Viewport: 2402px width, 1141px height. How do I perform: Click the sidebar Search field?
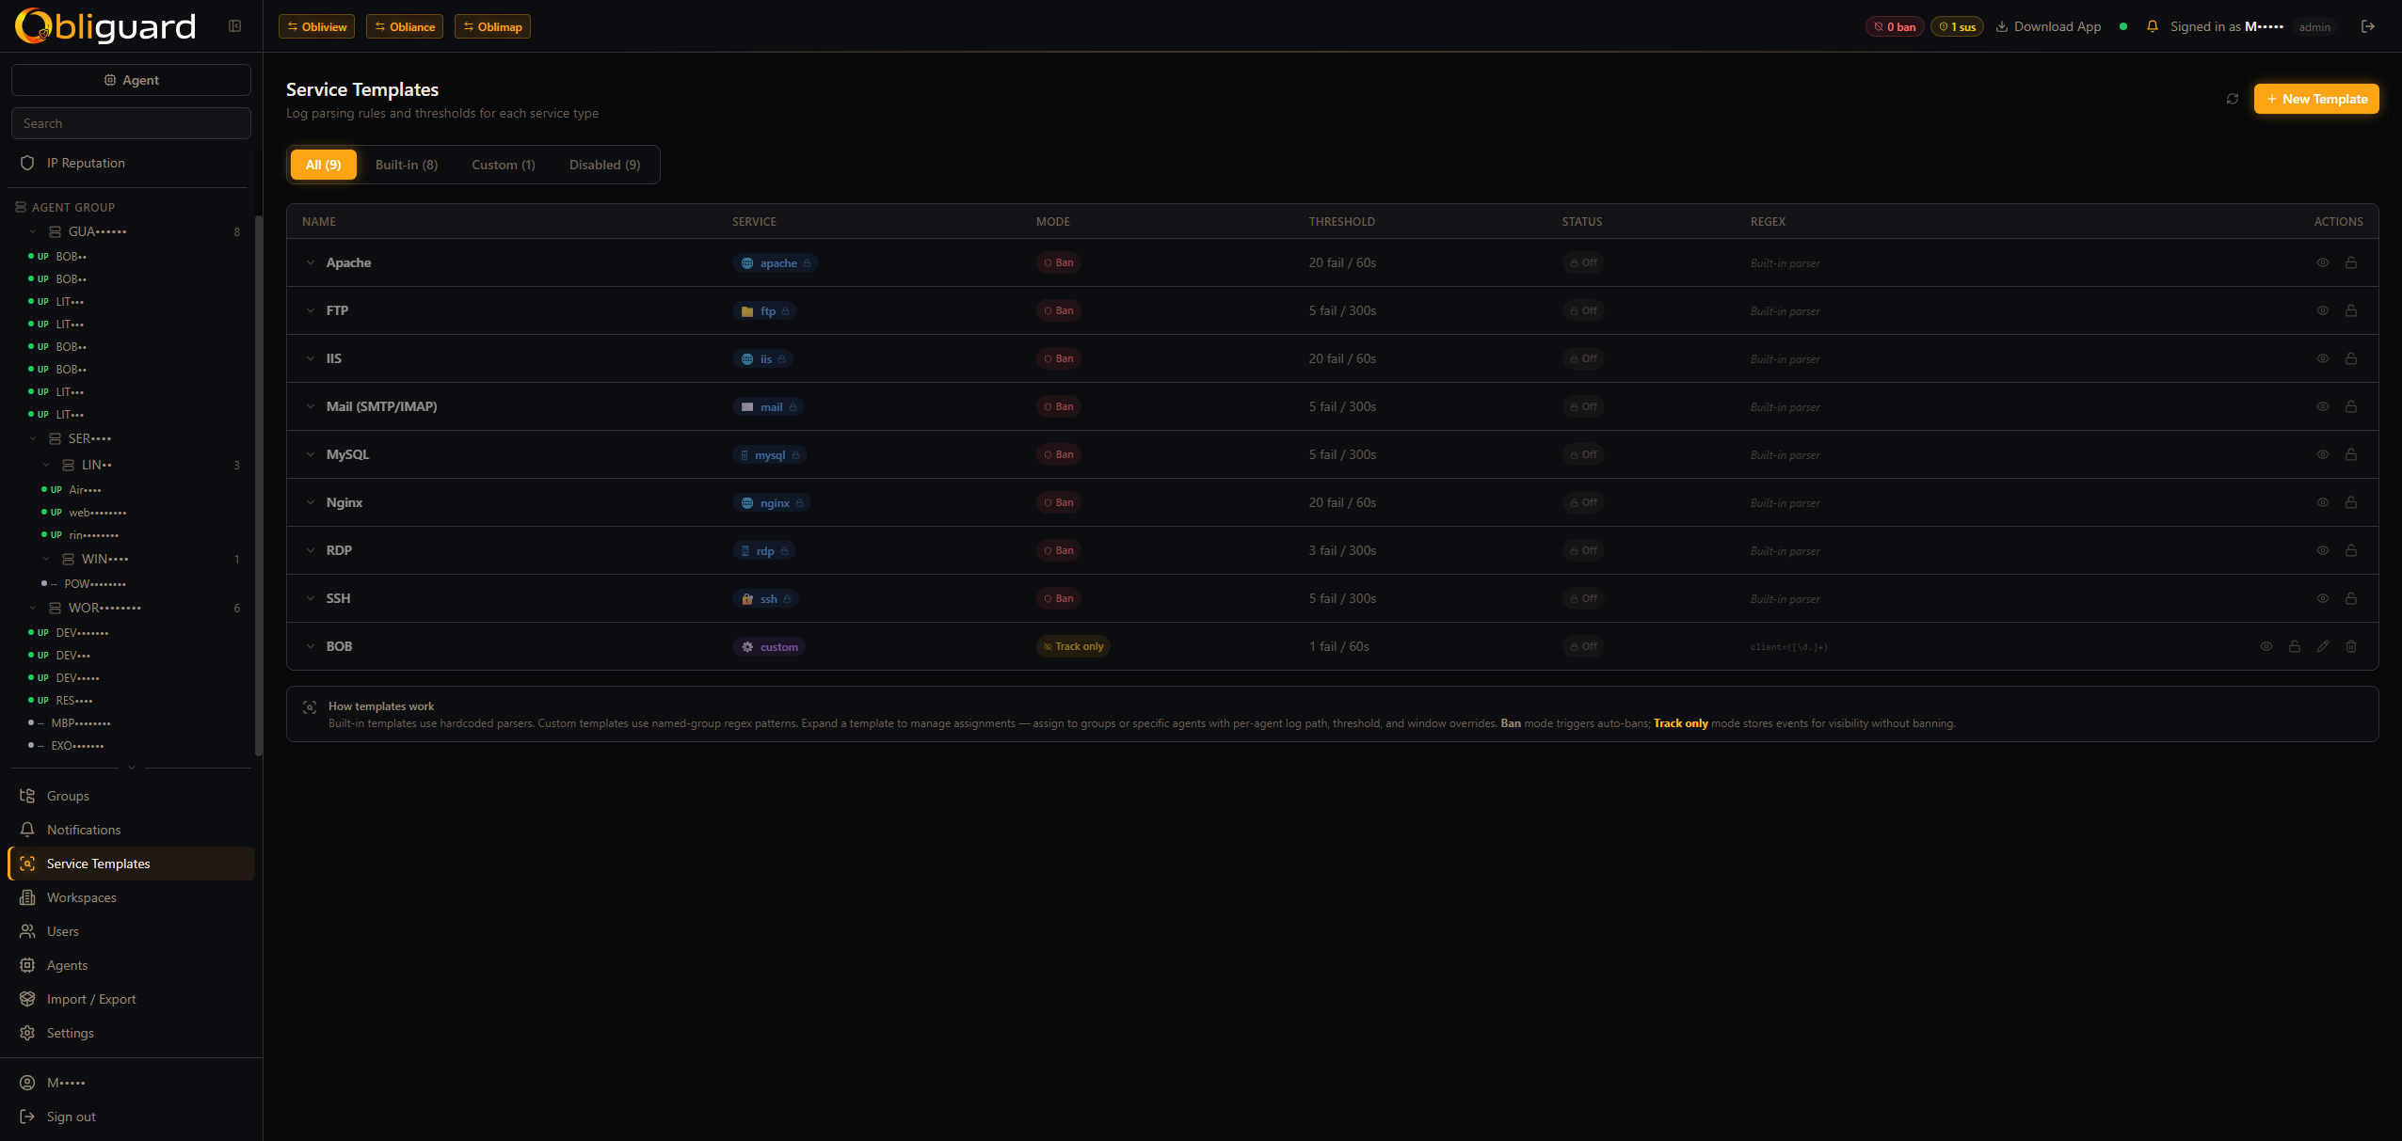click(131, 123)
